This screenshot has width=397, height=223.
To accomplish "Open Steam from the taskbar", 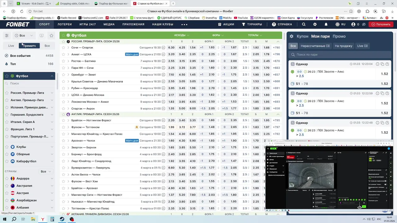I will [62, 219].
